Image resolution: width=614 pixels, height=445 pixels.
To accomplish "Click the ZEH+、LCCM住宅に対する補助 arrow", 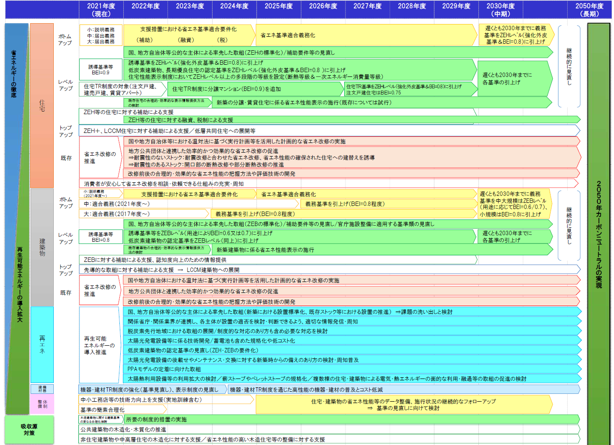I will click(x=328, y=131).
